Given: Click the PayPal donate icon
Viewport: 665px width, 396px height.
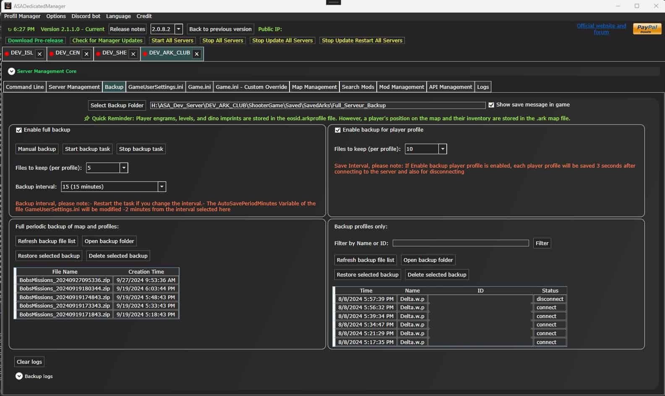Looking at the screenshot, I should (647, 28).
